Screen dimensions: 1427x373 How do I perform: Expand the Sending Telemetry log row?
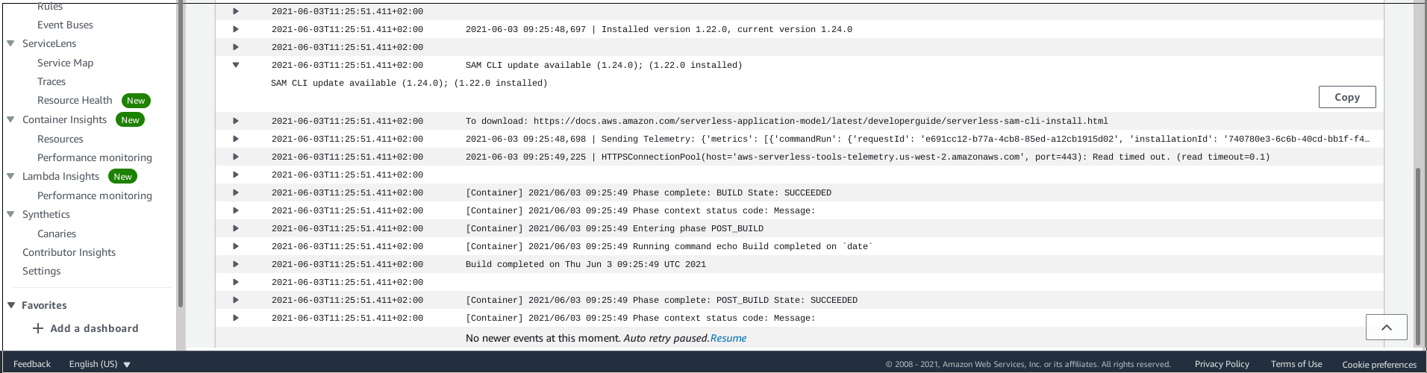pos(236,139)
